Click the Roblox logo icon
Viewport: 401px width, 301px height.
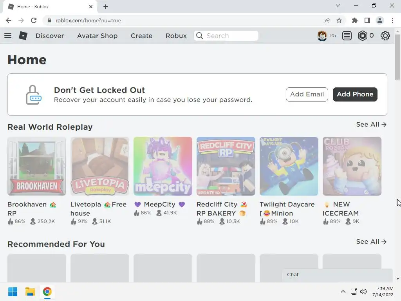(23, 36)
